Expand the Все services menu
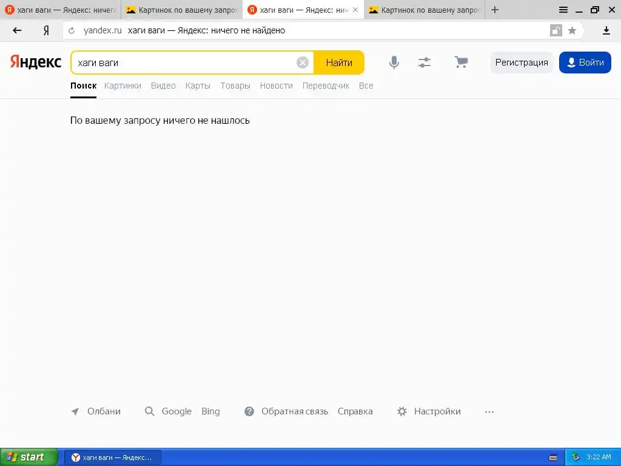Image resolution: width=621 pixels, height=466 pixels. point(366,86)
